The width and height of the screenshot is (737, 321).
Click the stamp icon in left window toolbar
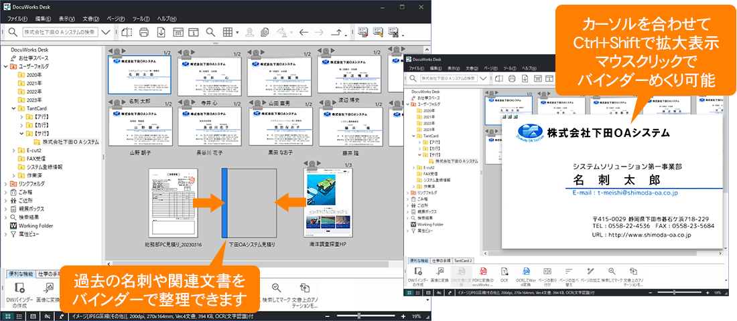point(250,32)
